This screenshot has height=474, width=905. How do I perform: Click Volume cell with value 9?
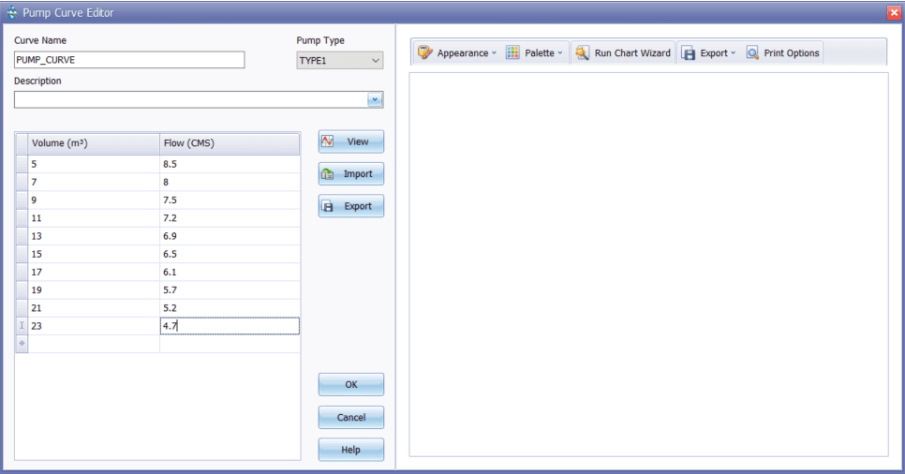click(x=94, y=200)
